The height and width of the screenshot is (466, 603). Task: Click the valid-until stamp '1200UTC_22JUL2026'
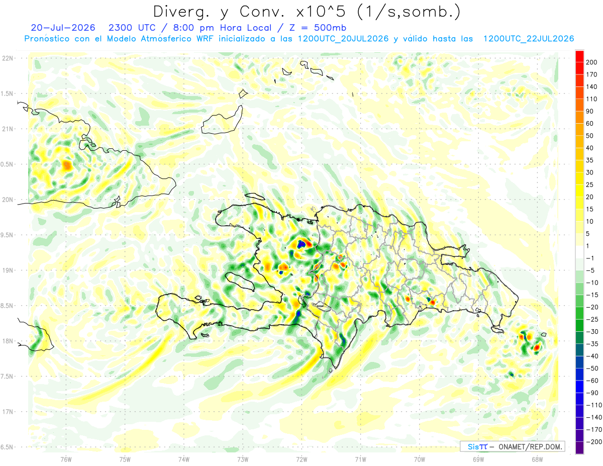tap(529, 39)
